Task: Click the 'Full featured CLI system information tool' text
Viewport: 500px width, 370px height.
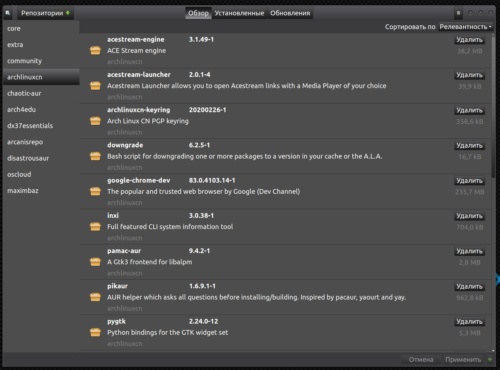Action: pos(170,227)
